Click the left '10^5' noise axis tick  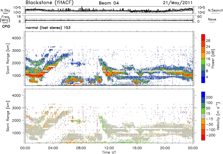(17, 8)
